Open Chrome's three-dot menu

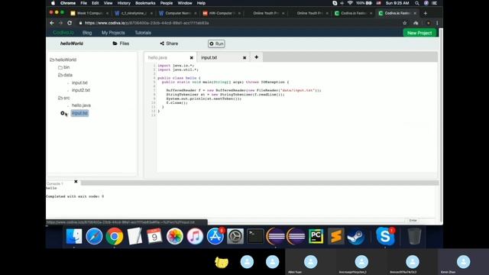[437, 23]
